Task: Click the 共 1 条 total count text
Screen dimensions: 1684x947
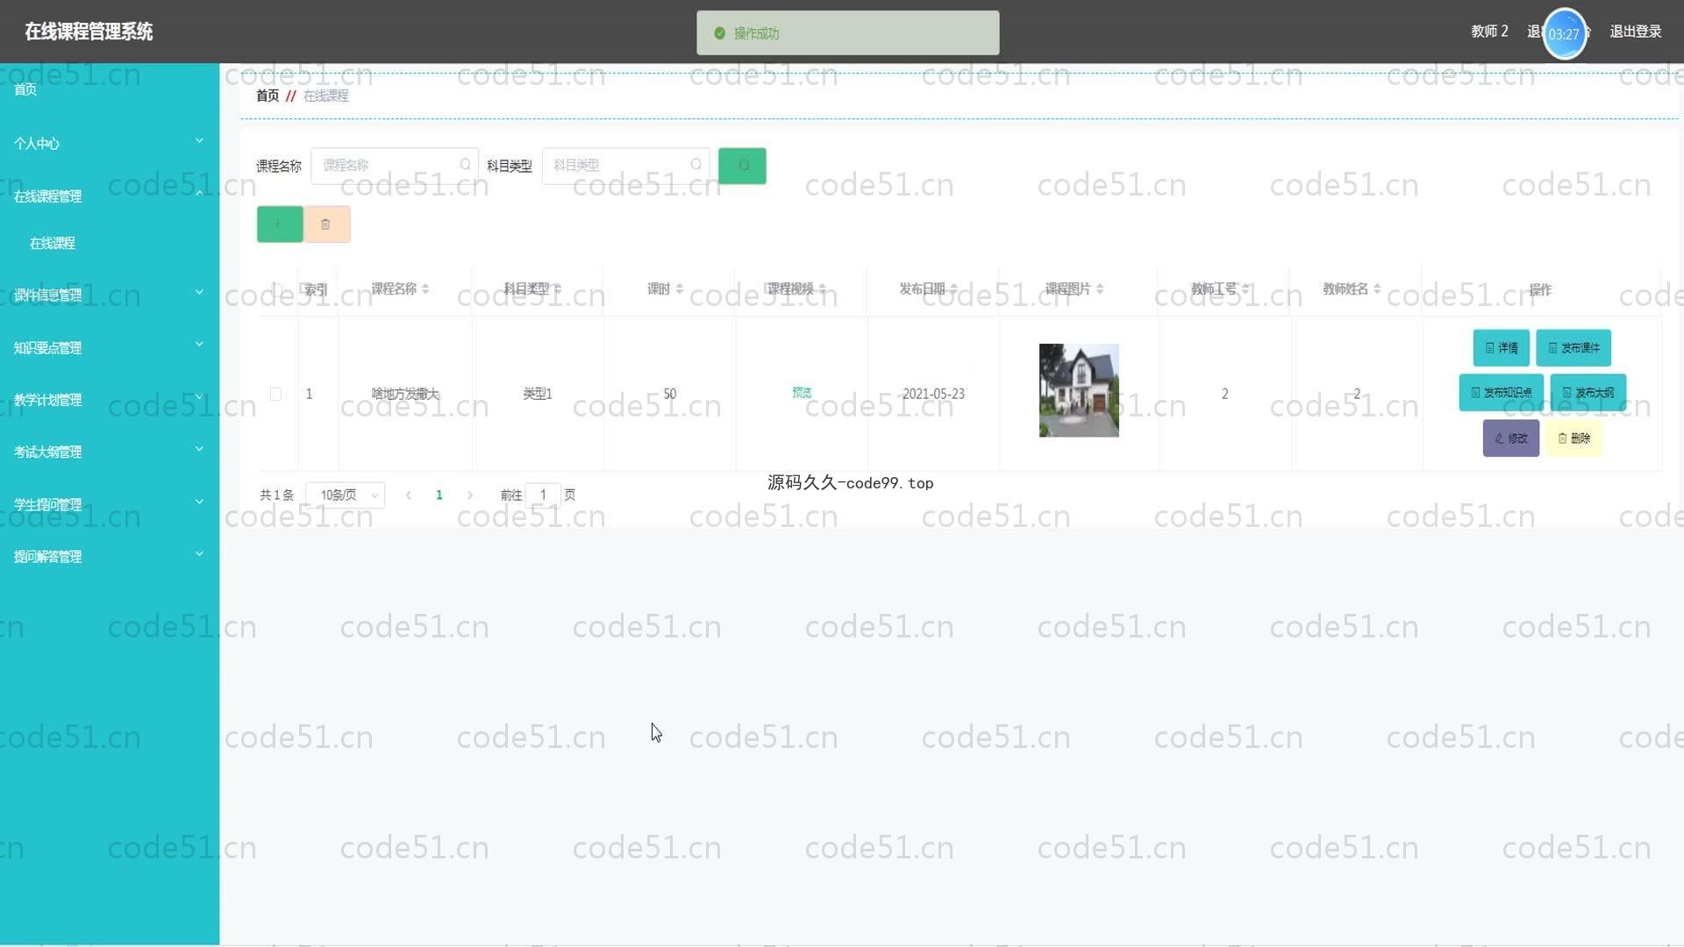Action: [x=276, y=495]
